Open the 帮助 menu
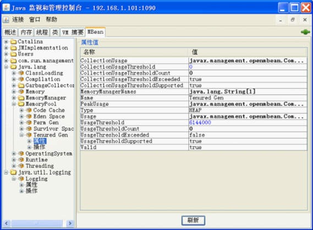This screenshot has width=313, height=230. (52, 20)
